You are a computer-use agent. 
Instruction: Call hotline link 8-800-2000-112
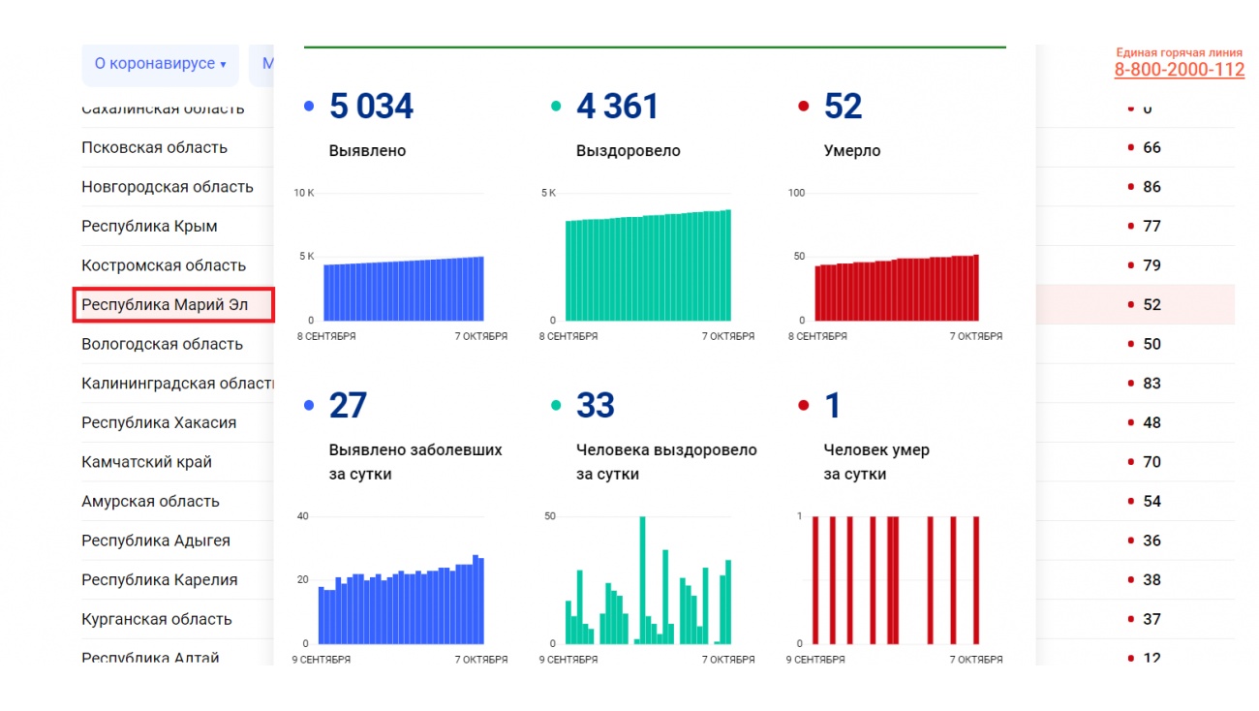click(x=1179, y=70)
